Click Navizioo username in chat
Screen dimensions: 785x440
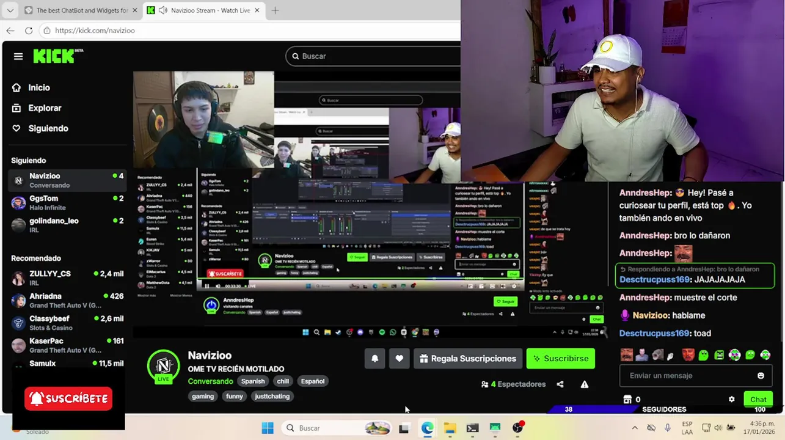651,315
